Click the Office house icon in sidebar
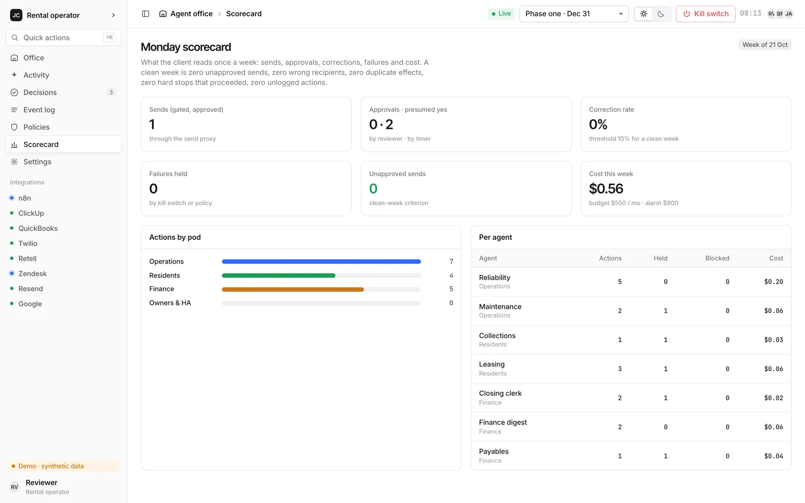The width and height of the screenshot is (805, 503). (x=15, y=58)
